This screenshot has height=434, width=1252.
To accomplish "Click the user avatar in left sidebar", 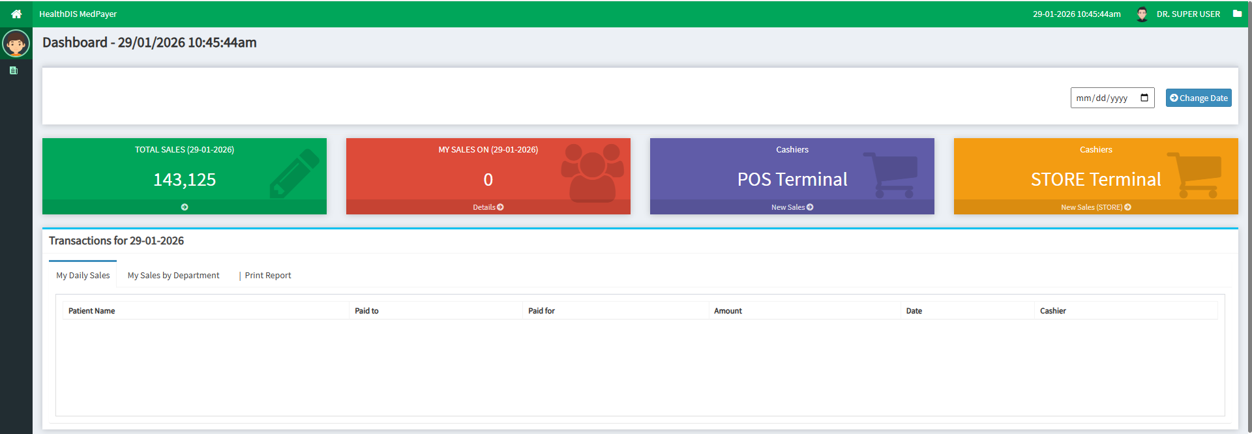I will [16, 44].
